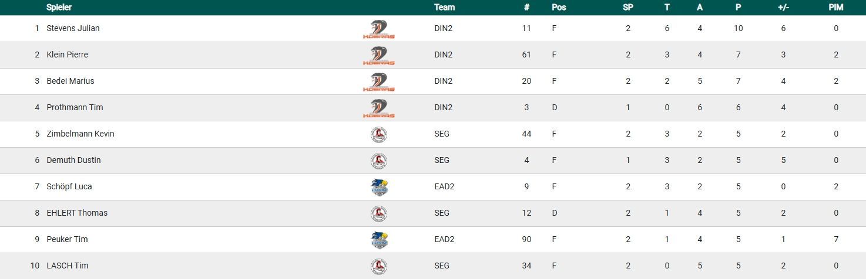
Task: Click the SEG logo next to EHLERT Thomas
Action: (379, 213)
